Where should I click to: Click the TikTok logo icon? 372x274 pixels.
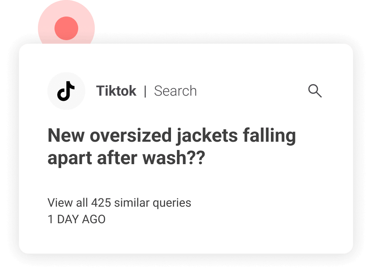click(x=66, y=91)
